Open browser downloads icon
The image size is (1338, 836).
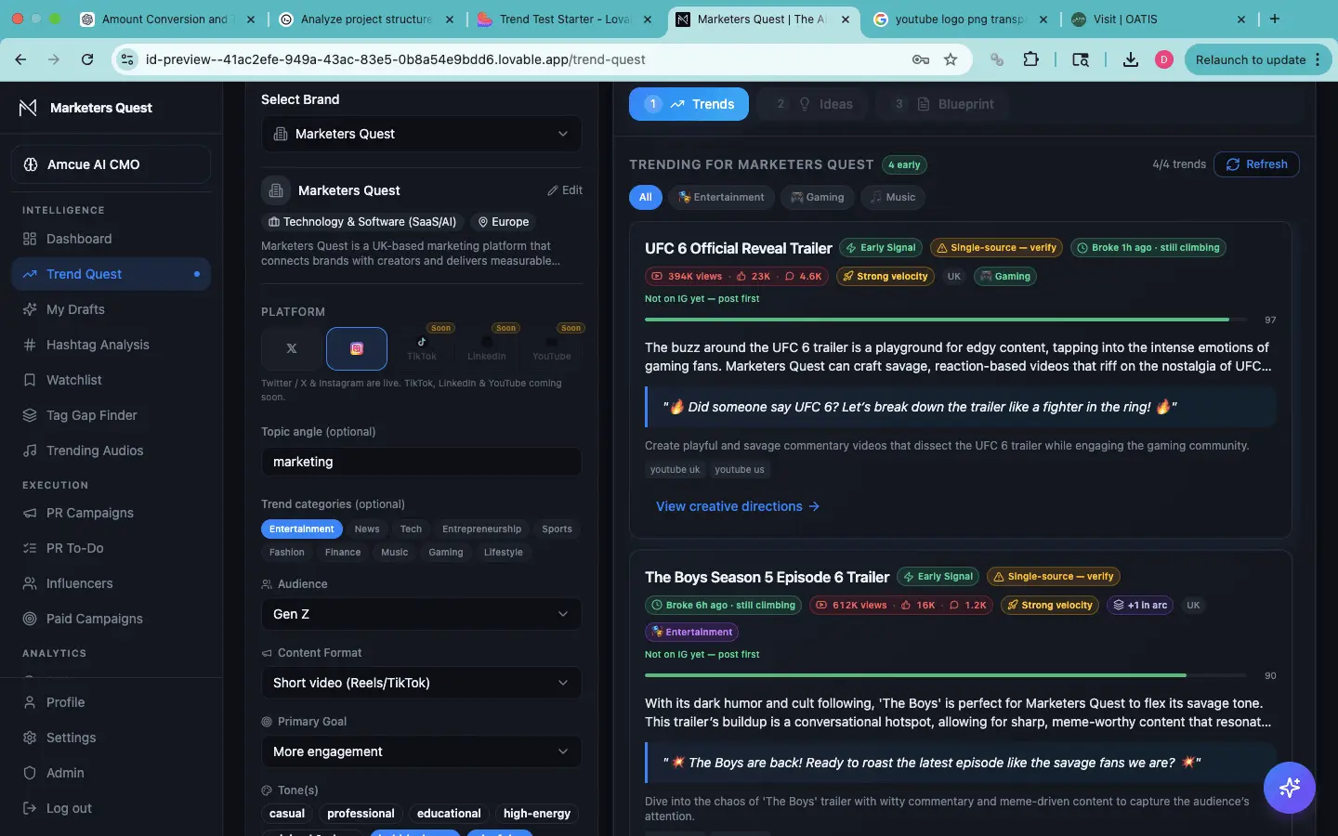pyautogui.click(x=1131, y=59)
